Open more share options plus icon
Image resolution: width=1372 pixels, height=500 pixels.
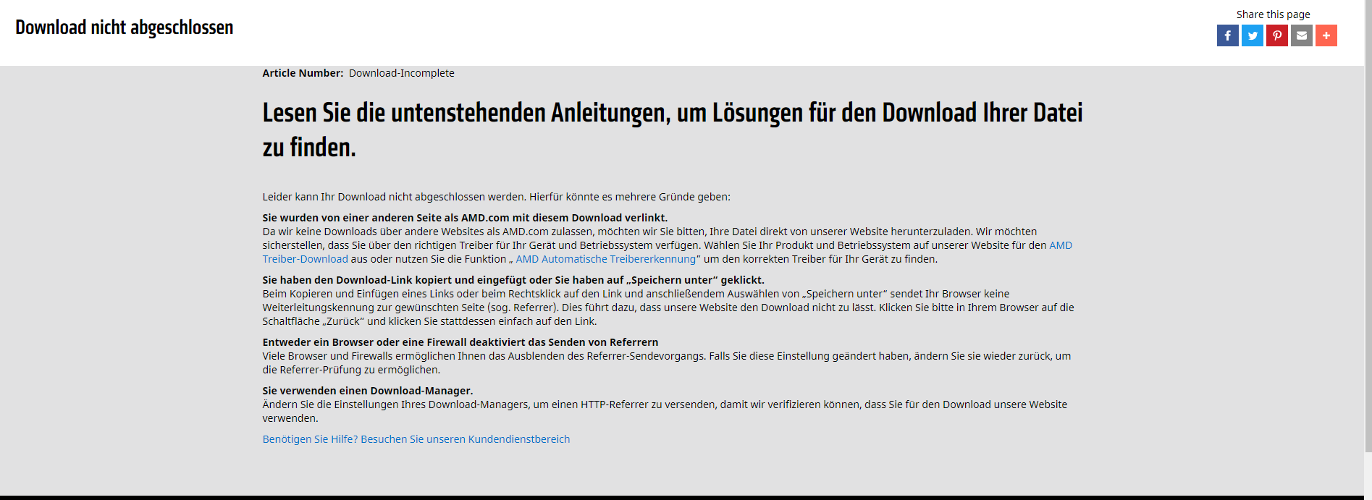point(1326,35)
